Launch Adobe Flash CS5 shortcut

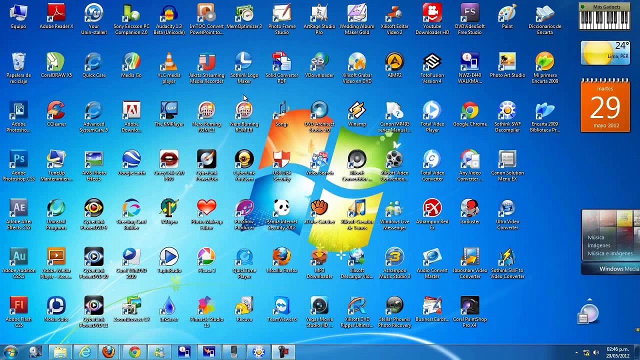[18, 312]
